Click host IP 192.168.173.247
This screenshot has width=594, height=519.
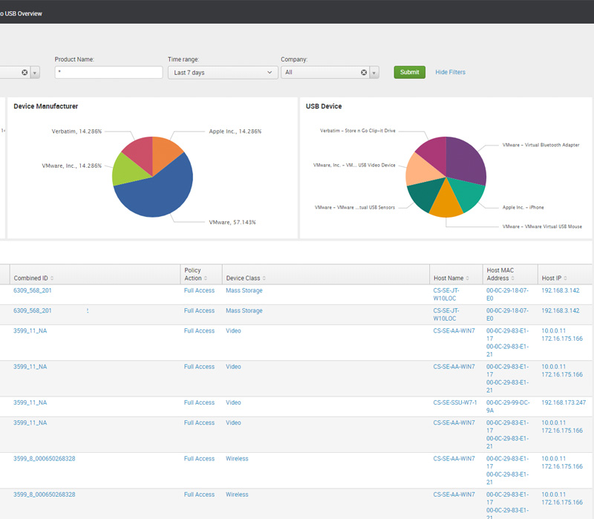point(564,402)
